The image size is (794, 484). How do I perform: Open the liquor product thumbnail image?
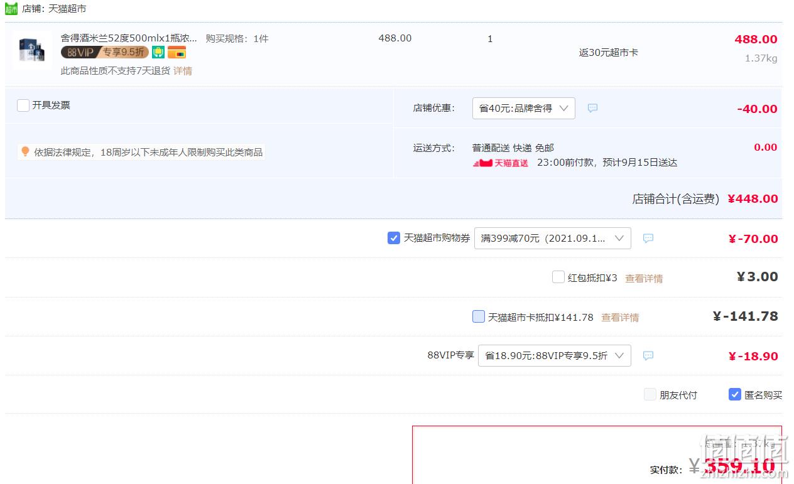pyautogui.click(x=32, y=50)
